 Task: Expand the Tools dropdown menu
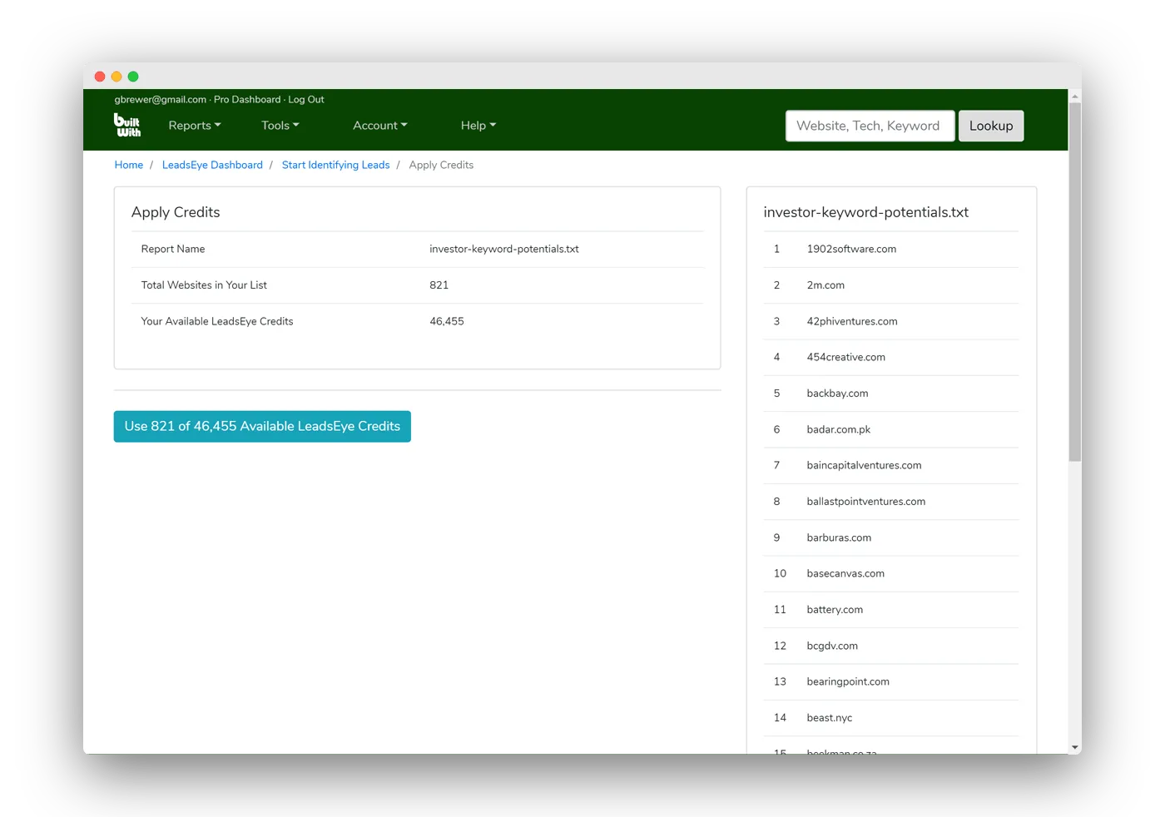point(280,126)
